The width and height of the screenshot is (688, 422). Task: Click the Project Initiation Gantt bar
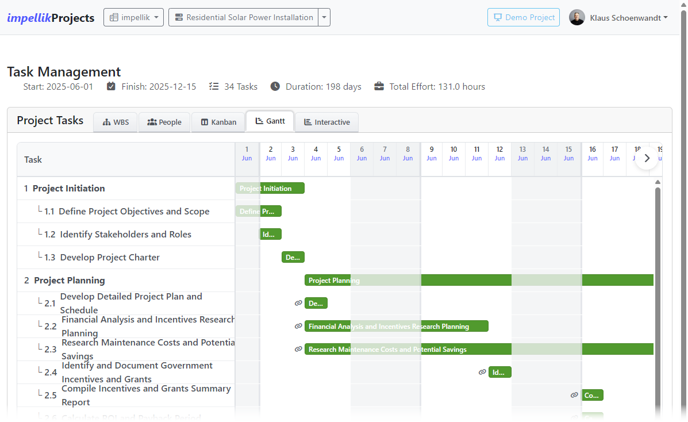tap(270, 189)
